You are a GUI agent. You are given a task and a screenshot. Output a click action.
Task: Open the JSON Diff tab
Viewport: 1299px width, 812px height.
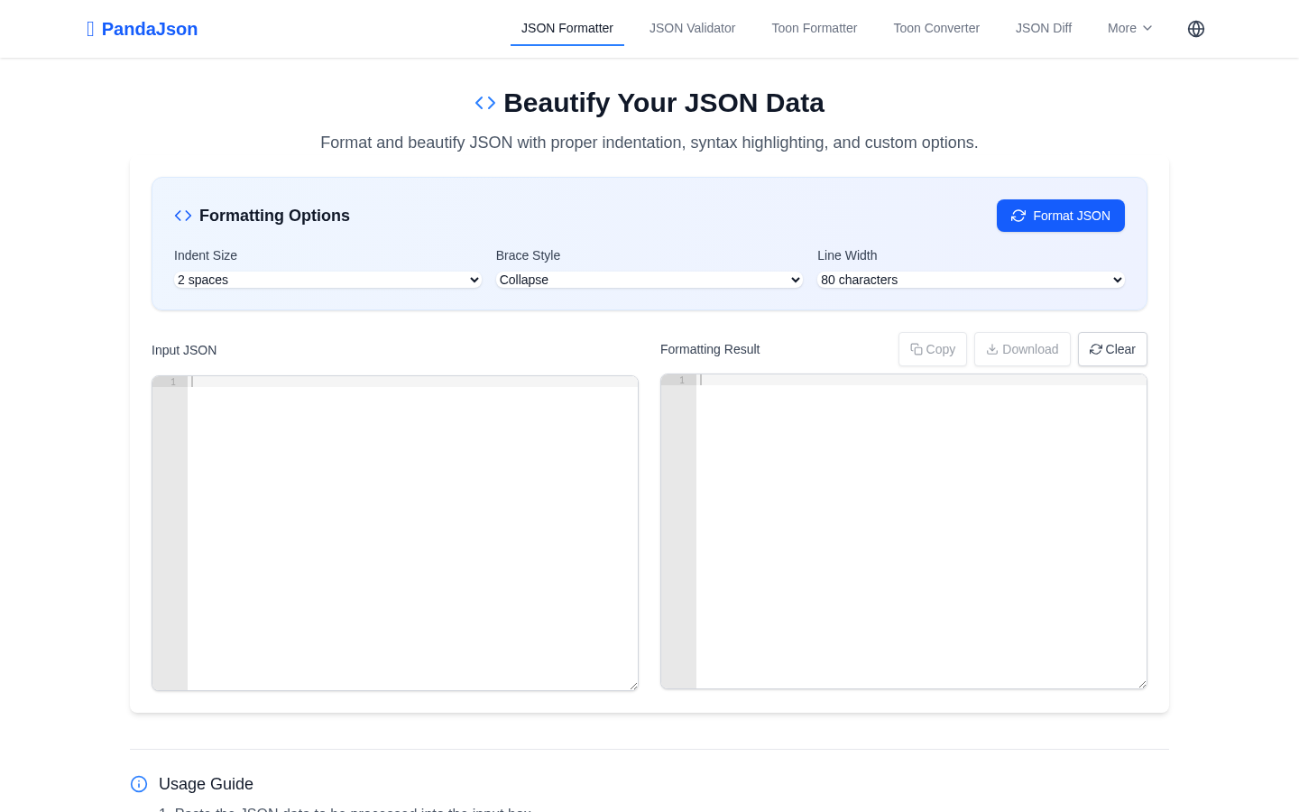tap(1044, 28)
